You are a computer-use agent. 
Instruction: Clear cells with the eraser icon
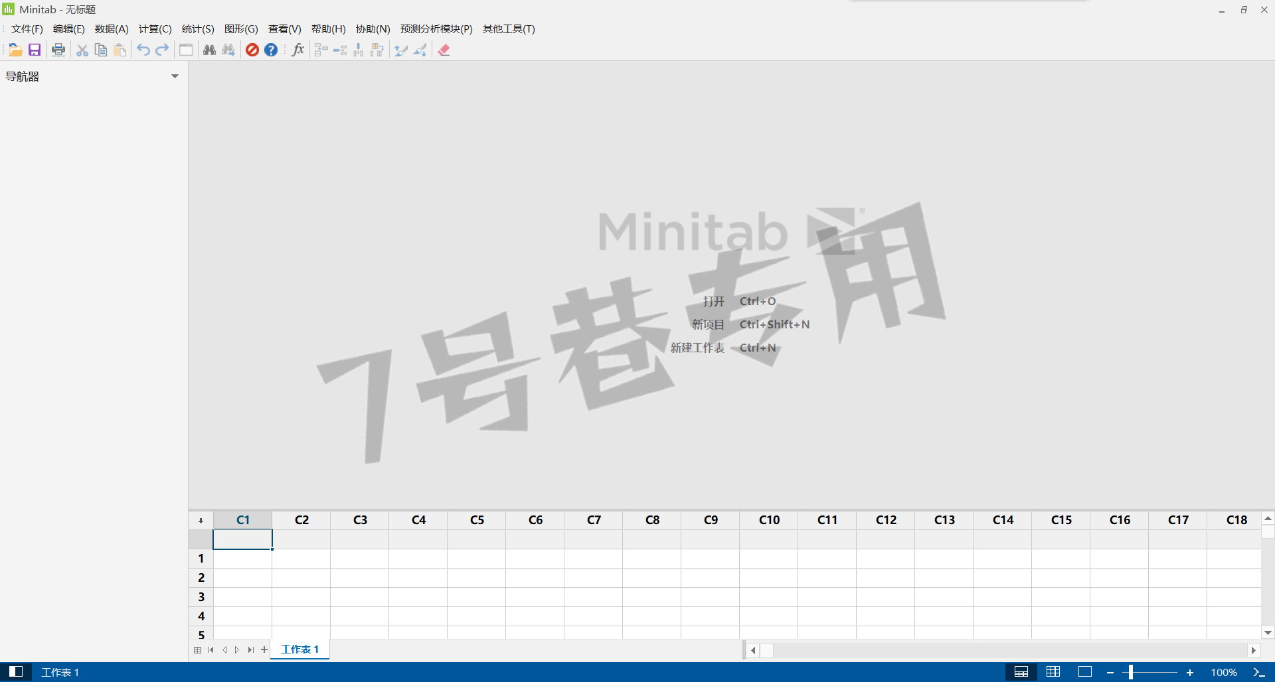click(x=444, y=50)
